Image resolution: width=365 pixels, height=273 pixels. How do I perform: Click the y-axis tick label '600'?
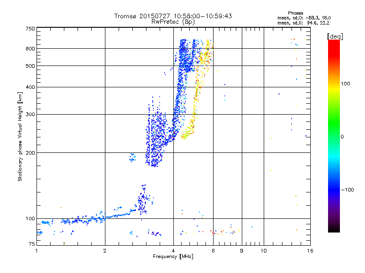pos(30,49)
